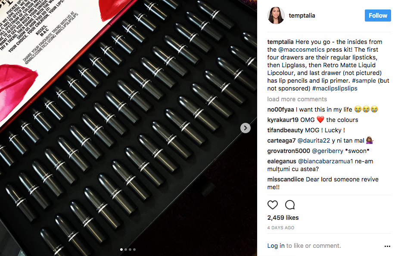
Task: Visit no00fyaa commenter profile
Action: coord(280,109)
